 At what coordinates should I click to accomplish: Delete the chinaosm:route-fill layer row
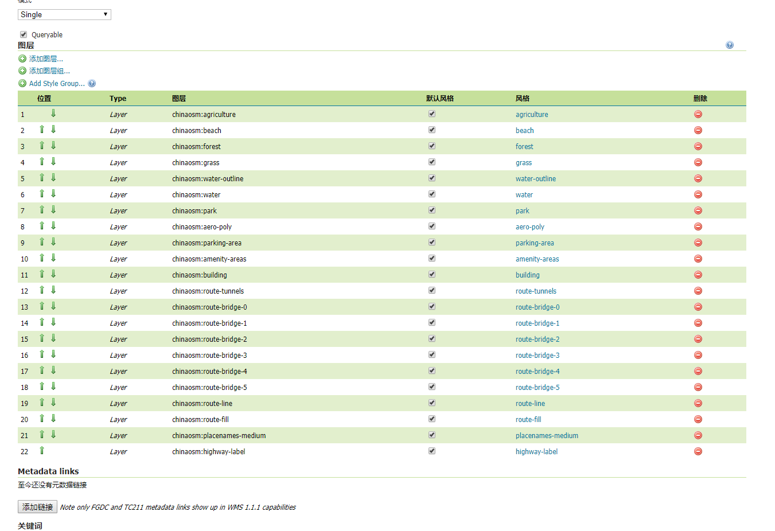pyautogui.click(x=698, y=419)
